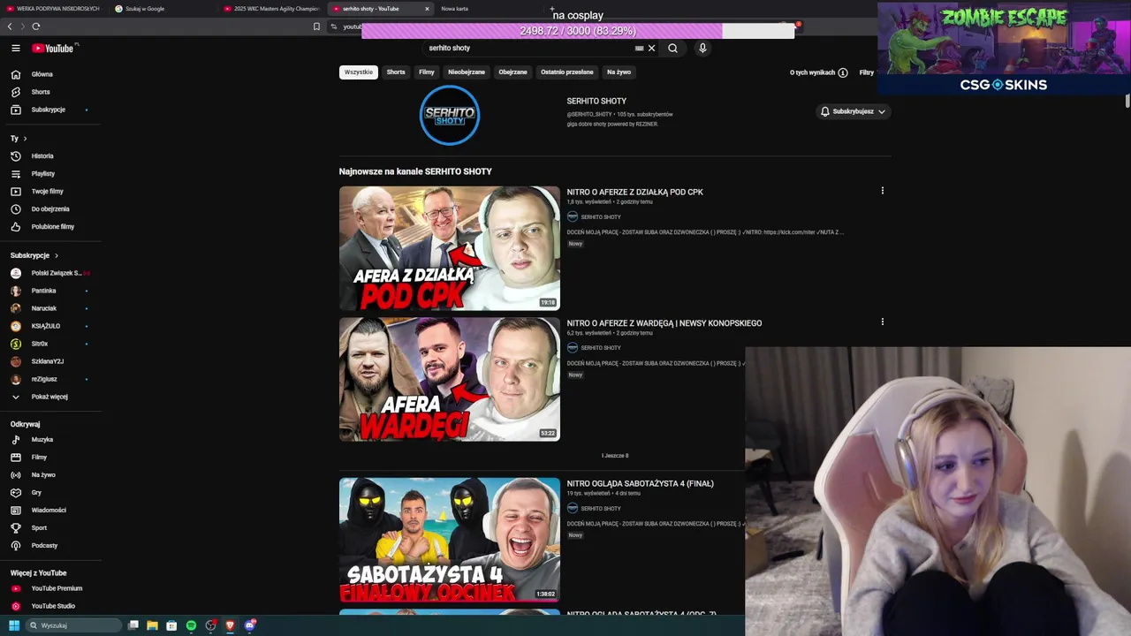This screenshot has height=636, width=1131.
Task: Open YouTube Premium in the sidebar
Action: (57, 588)
